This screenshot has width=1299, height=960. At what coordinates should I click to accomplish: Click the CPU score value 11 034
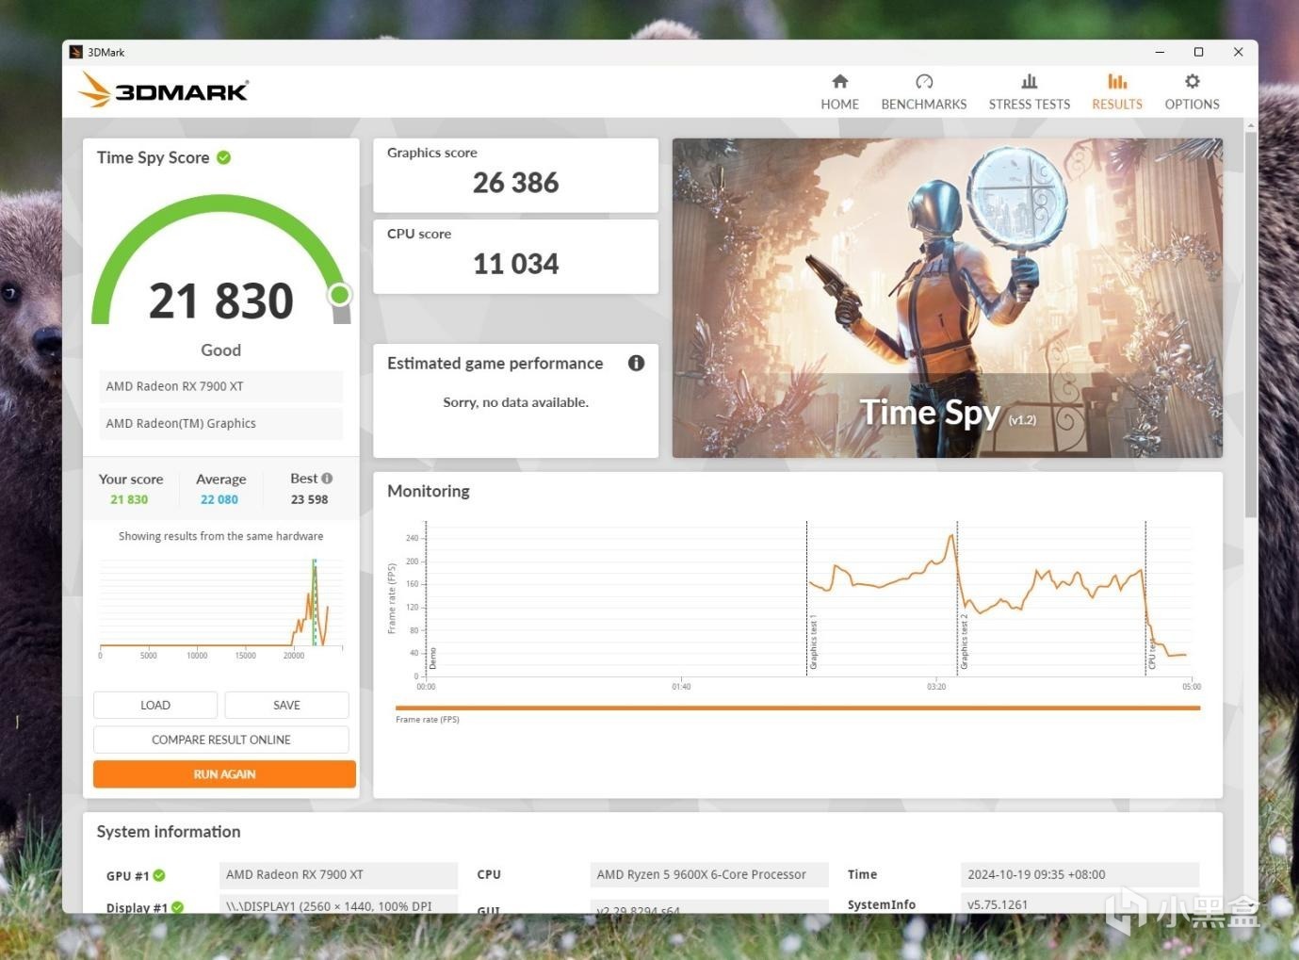click(x=516, y=264)
